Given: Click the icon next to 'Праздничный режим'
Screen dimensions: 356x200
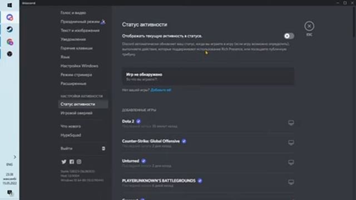Looking at the screenshot, I should pos(103,22).
